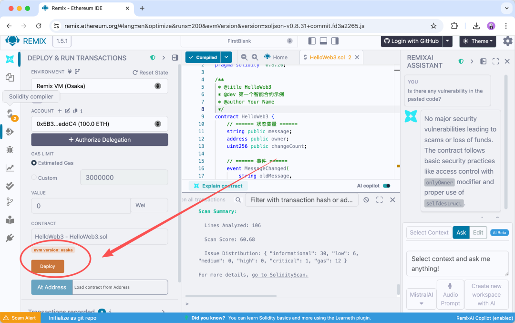This screenshot has height=323, width=515.
Task: Open the analytics chart sidebar icon
Action: (x=10, y=168)
